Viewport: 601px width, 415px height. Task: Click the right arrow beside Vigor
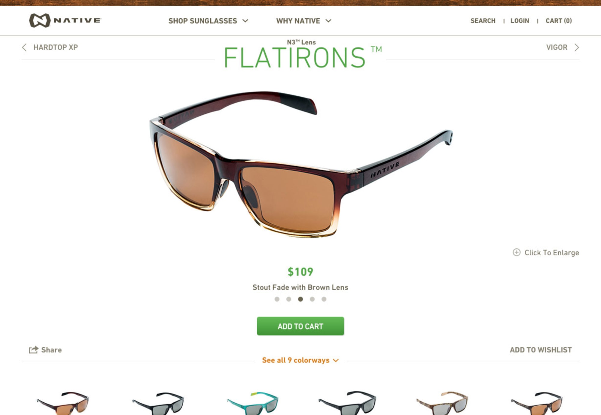(x=576, y=47)
